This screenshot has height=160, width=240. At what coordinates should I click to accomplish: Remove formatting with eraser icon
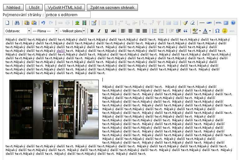click(192, 23)
